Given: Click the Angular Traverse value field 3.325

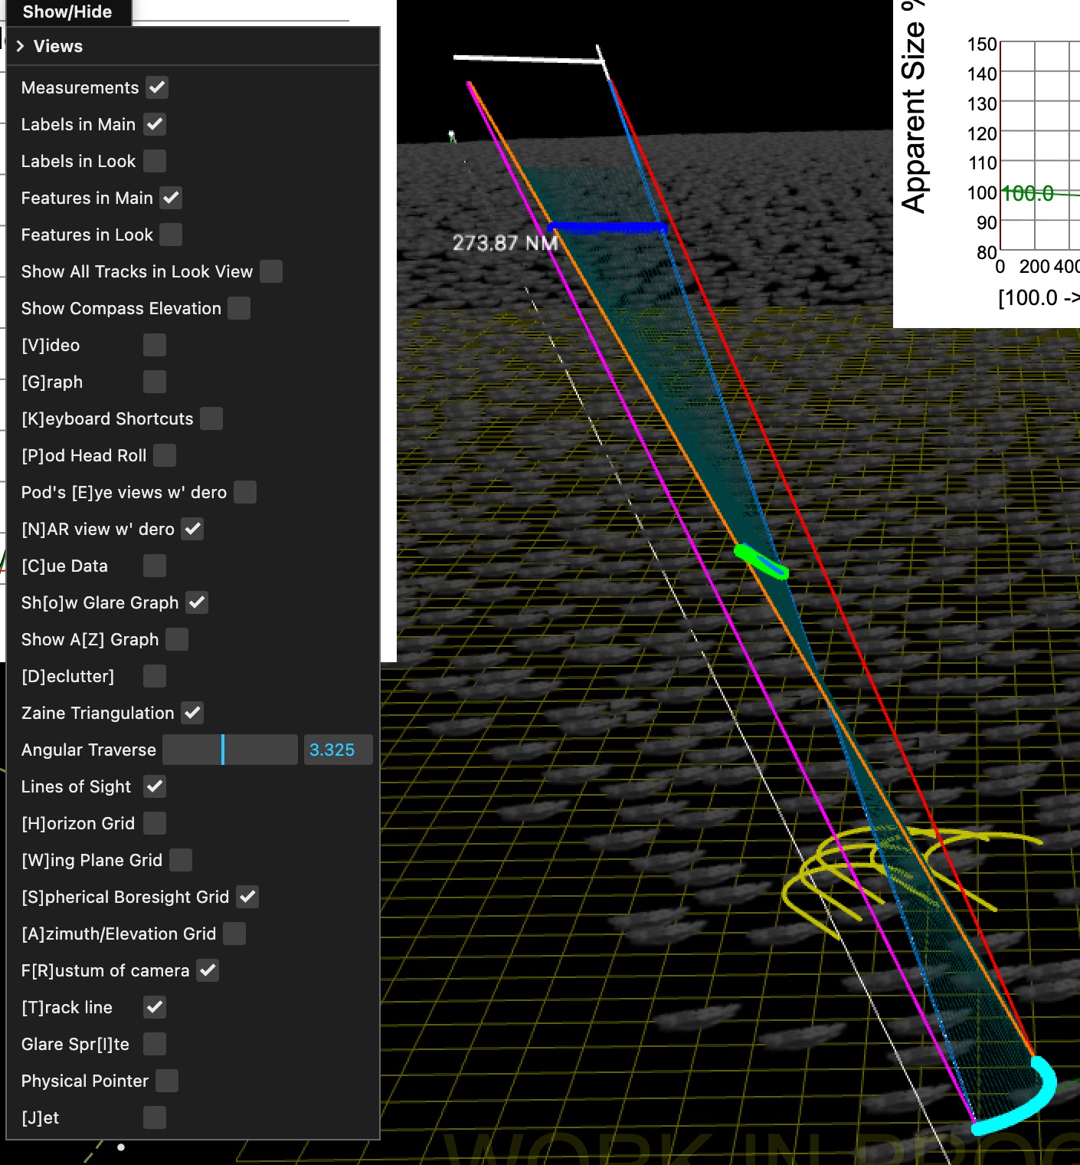Looking at the screenshot, I should (338, 750).
